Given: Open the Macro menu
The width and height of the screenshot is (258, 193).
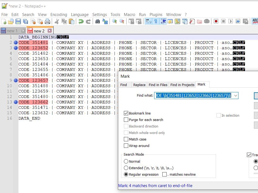Looking at the screenshot, I should 130,15.
